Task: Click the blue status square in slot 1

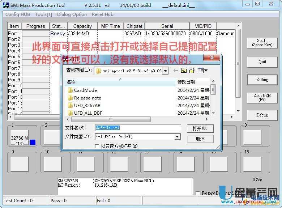Action: (x=33, y=143)
